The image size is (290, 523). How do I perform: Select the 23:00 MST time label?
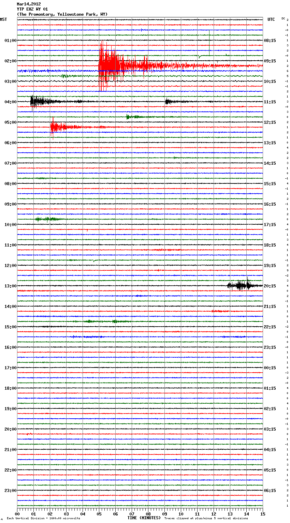[x=10, y=491]
